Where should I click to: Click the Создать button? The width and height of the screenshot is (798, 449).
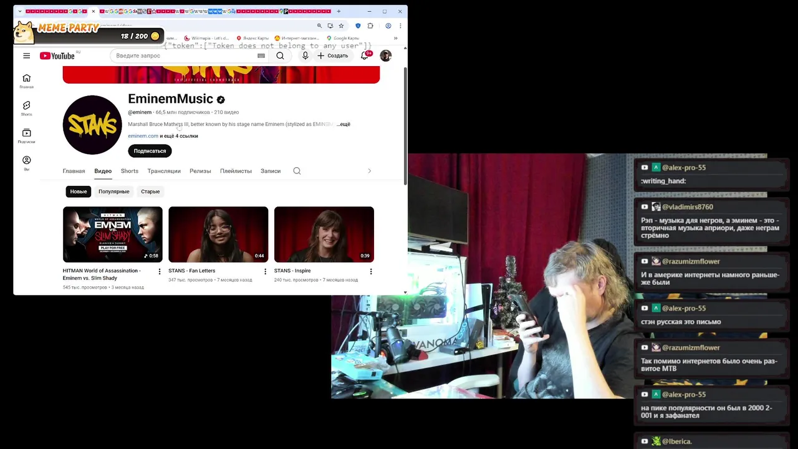(333, 56)
